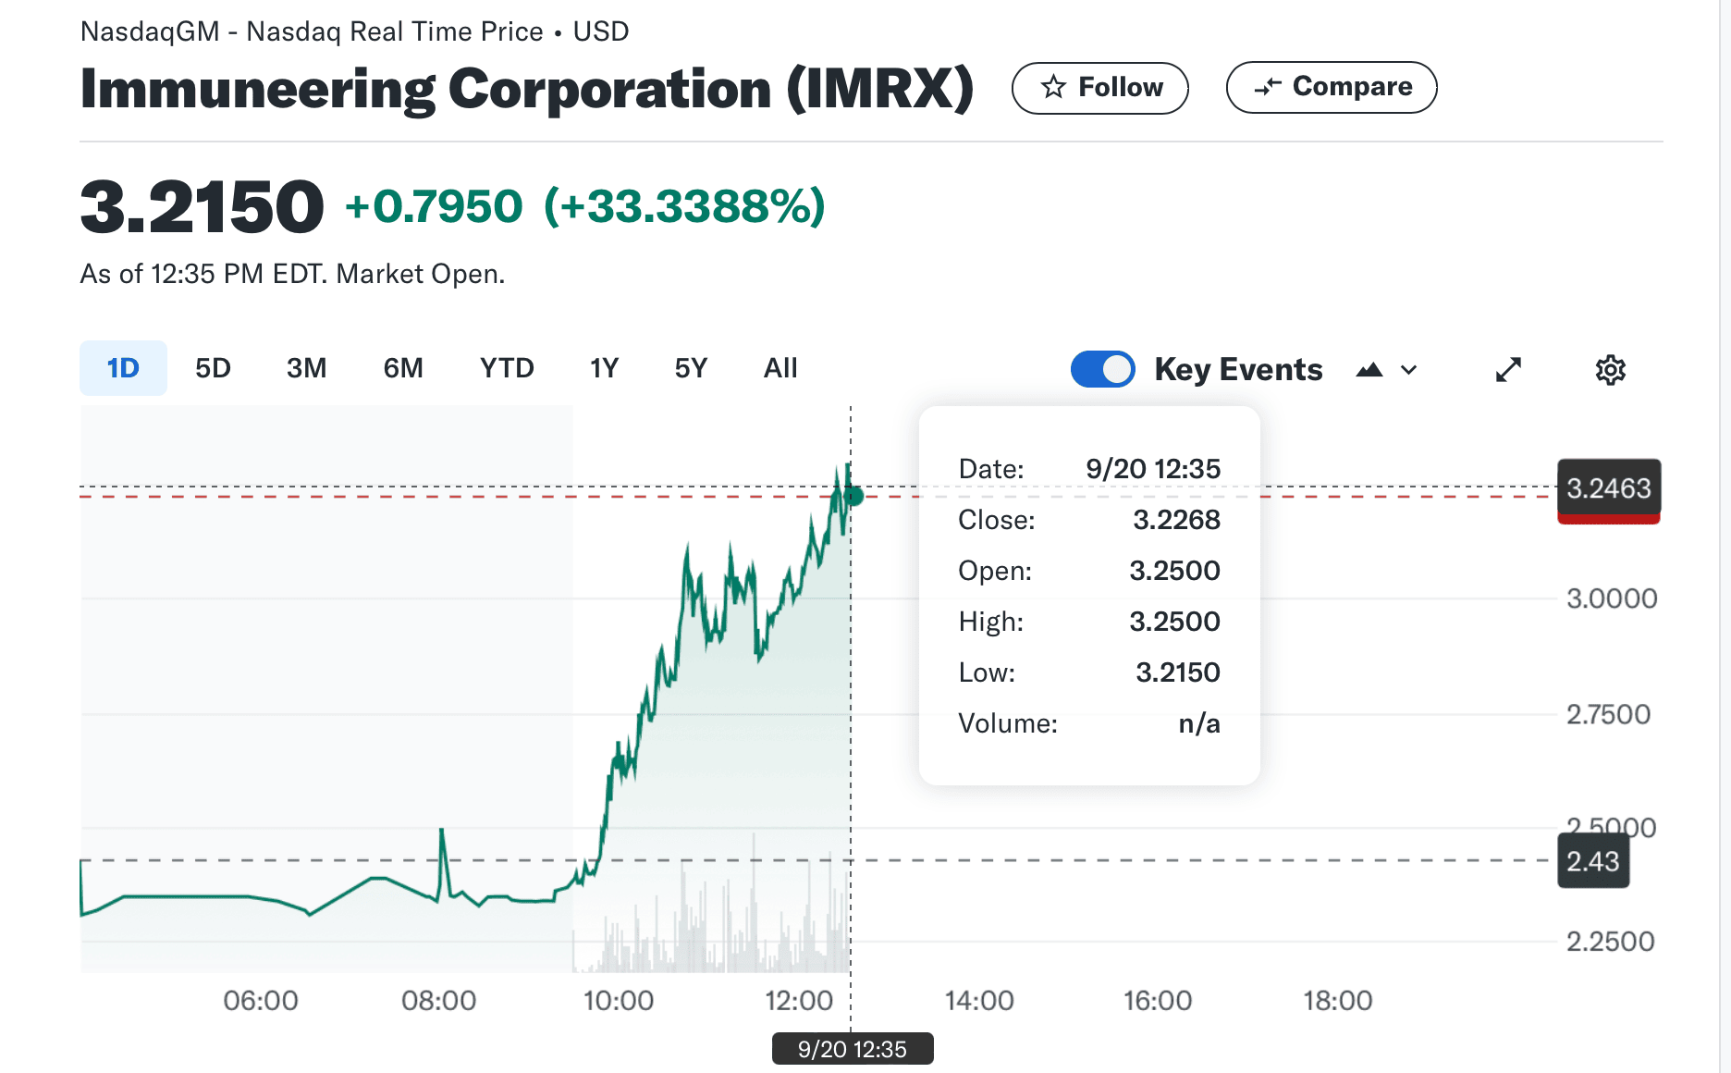Image resolution: width=1731 pixels, height=1073 pixels.
Task: Click the green price marker dot on chart
Action: (x=854, y=497)
